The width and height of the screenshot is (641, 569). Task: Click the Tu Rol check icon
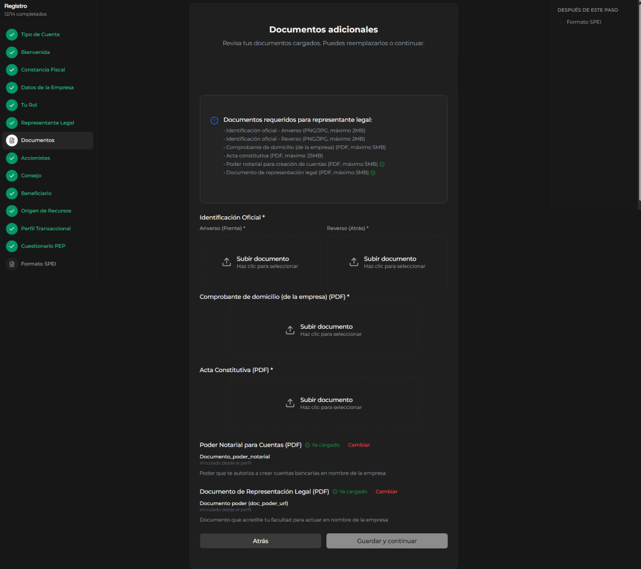coord(12,105)
